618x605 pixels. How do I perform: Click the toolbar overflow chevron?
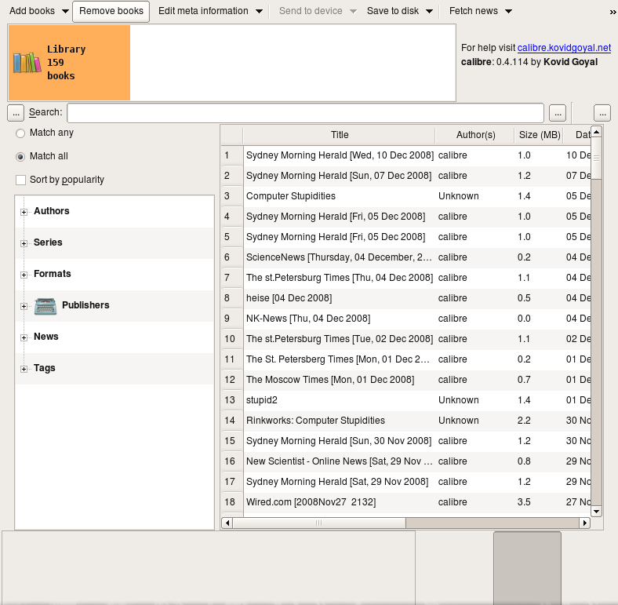point(613,13)
